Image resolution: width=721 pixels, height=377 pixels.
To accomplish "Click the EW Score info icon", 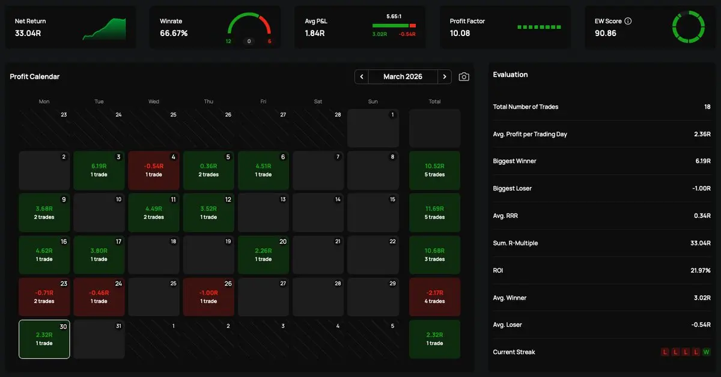I will tap(628, 21).
